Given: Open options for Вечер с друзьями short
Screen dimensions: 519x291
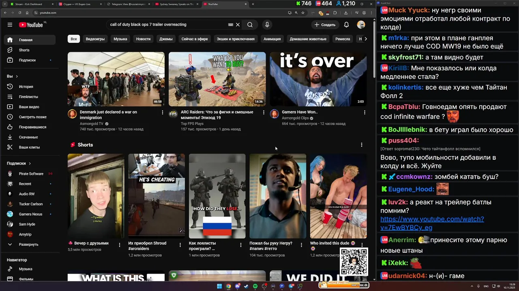Looking at the screenshot, I should pos(120,245).
